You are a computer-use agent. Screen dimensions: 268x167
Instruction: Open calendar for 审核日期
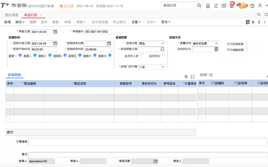coord(155,161)
